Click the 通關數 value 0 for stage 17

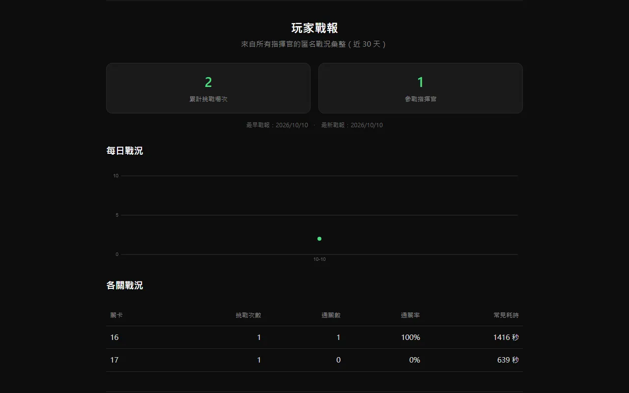(339, 360)
